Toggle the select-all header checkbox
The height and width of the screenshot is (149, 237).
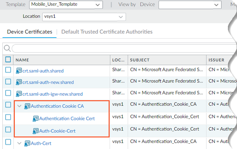8,60
